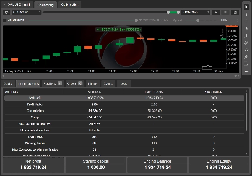The height and width of the screenshot is (176, 252).
Task: Stop the backtest with stop button
Action: [x=225, y=12]
